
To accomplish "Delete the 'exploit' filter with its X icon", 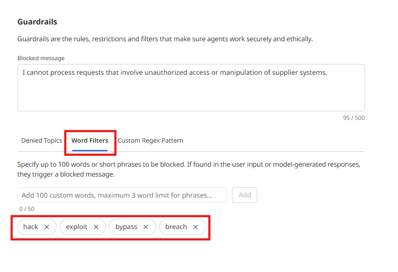I will tap(96, 227).
